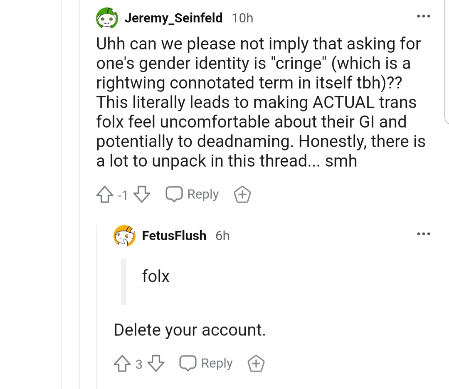Viewport: 449px width, 389px height.
Task: Open the more options menu on FetusFlush's reply
Action: click(424, 234)
